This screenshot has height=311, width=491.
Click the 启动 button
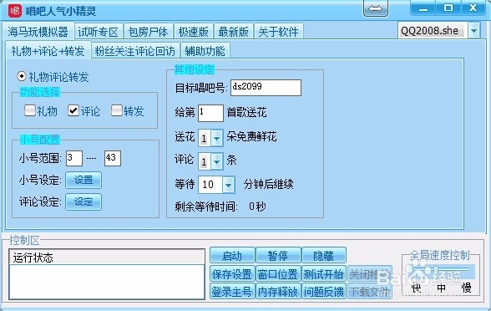click(x=232, y=256)
